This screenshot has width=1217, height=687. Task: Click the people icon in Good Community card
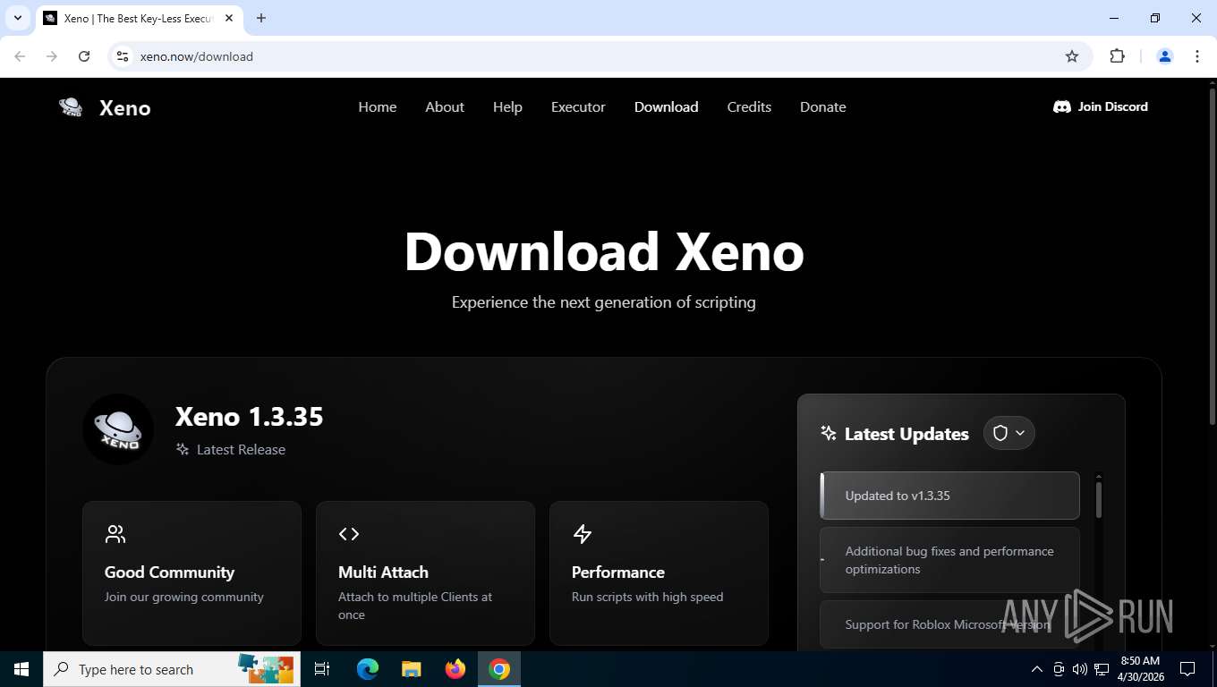(115, 534)
